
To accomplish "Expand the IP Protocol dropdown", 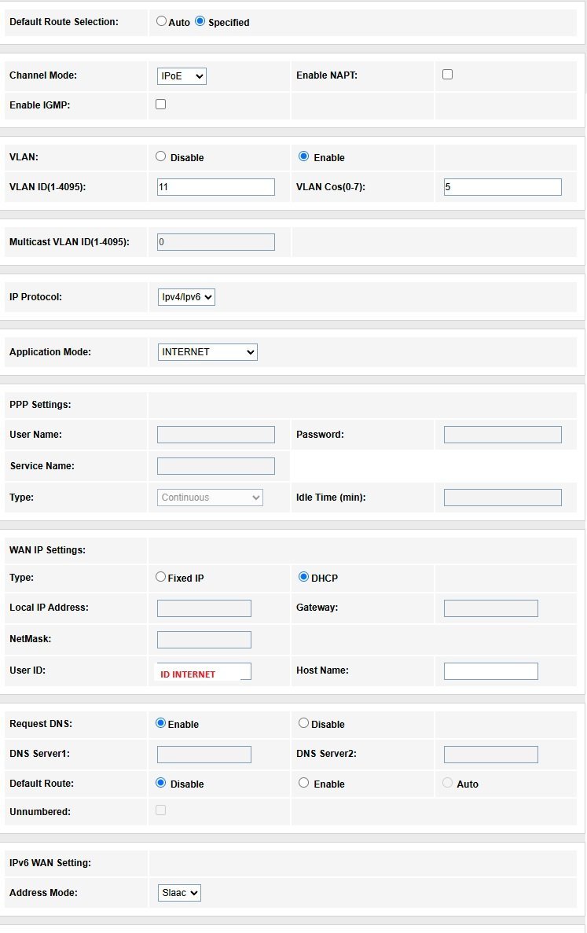I will coord(186,297).
